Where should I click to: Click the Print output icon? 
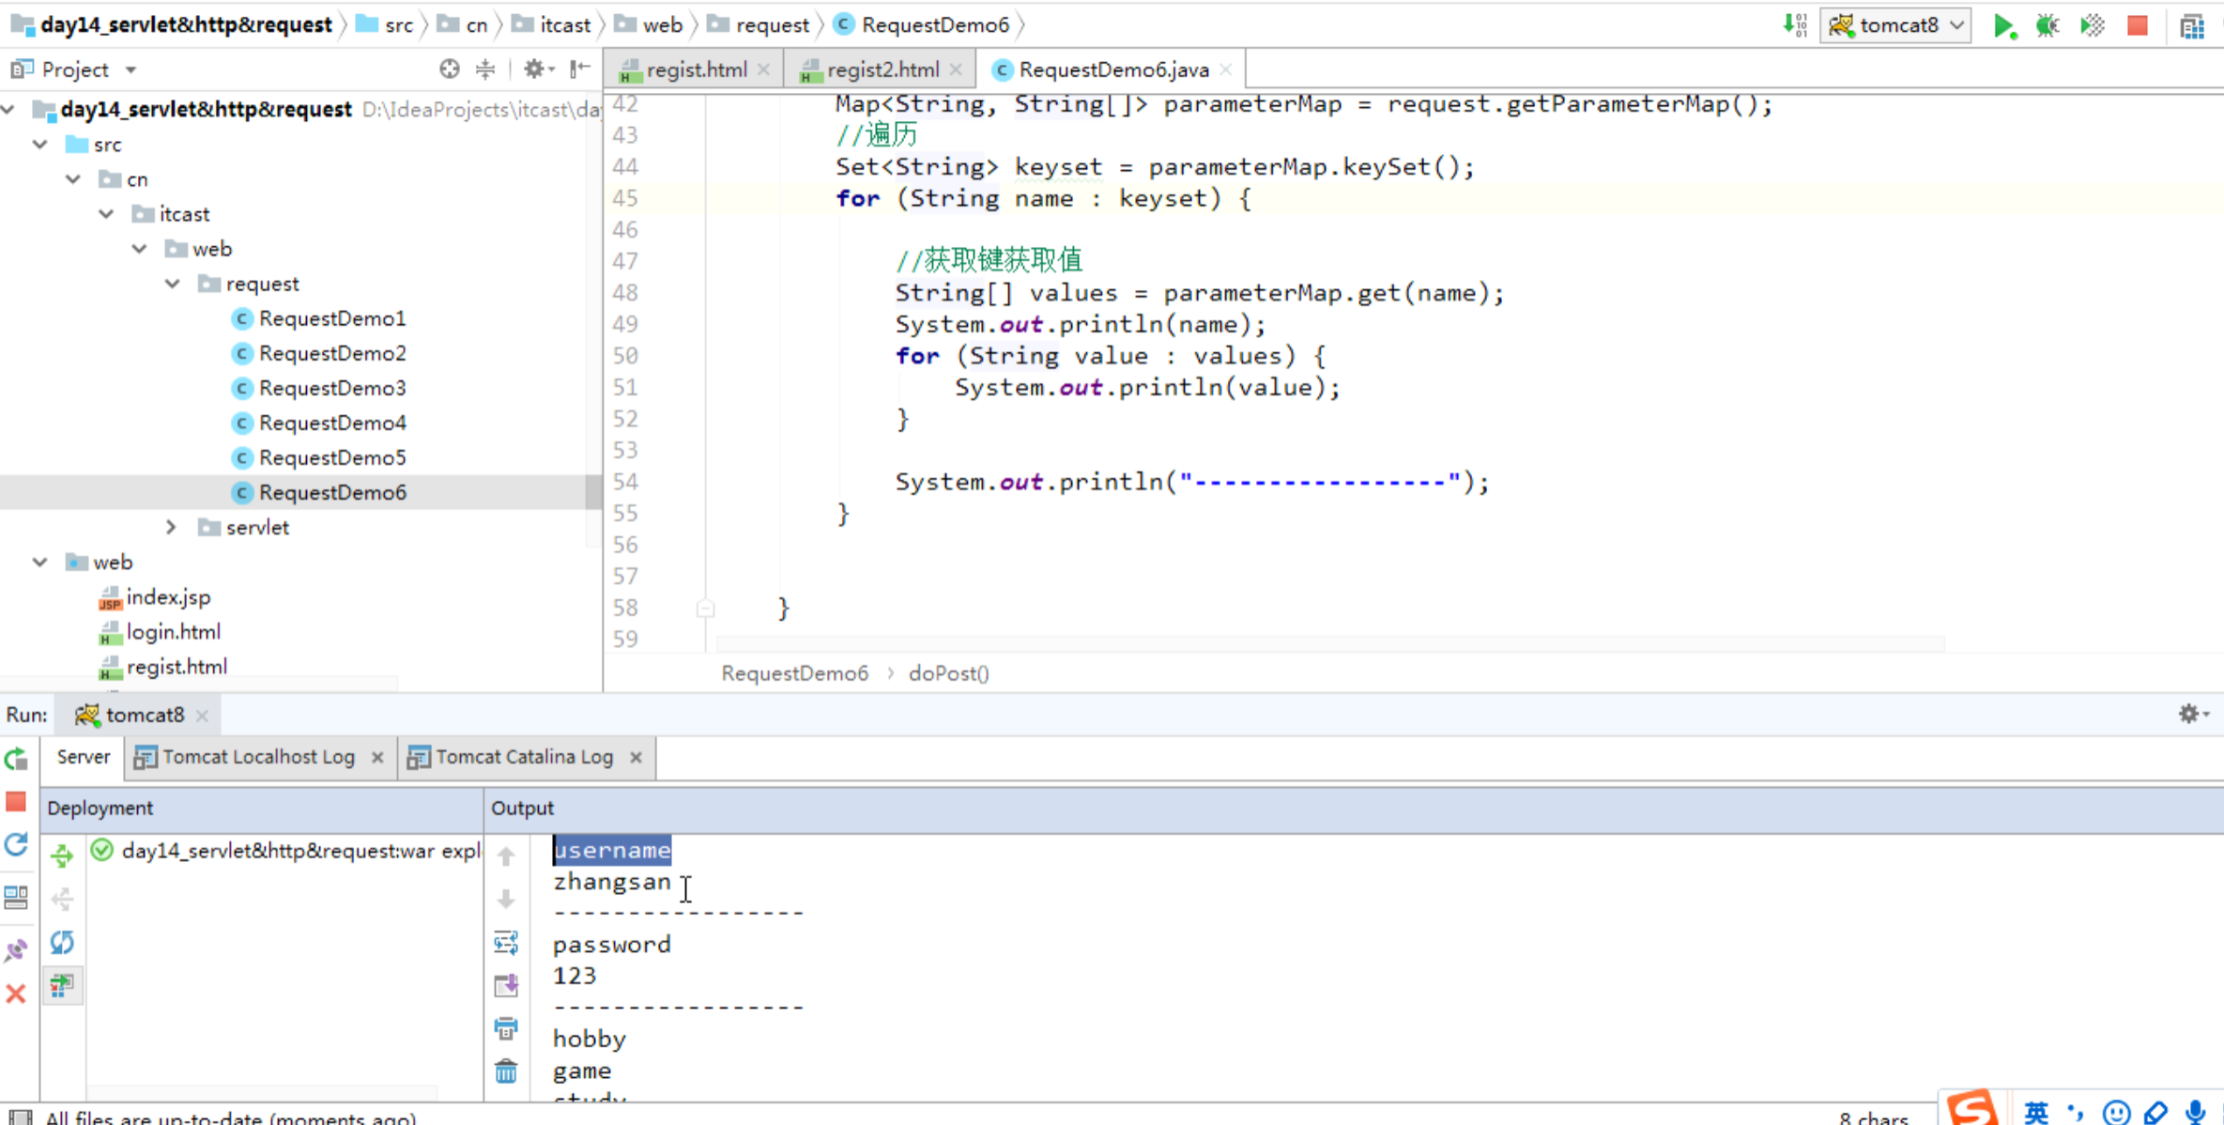pyautogui.click(x=506, y=1029)
